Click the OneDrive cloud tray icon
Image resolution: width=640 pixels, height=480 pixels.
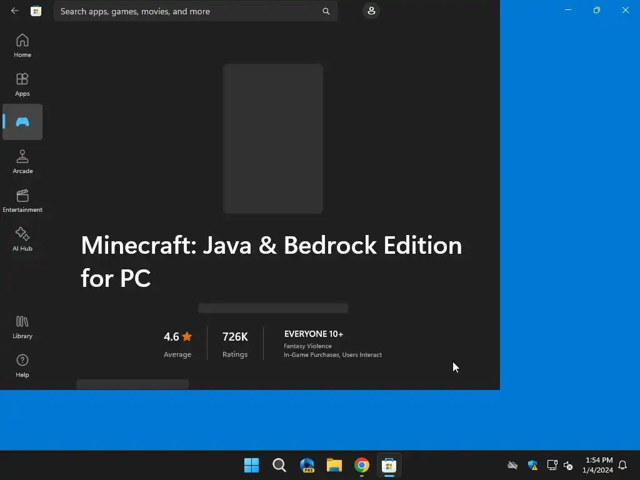512,465
